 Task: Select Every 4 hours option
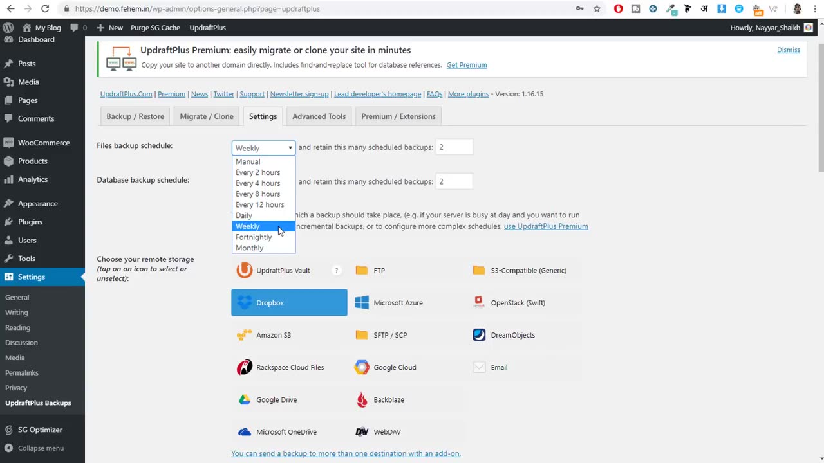coord(263,183)
